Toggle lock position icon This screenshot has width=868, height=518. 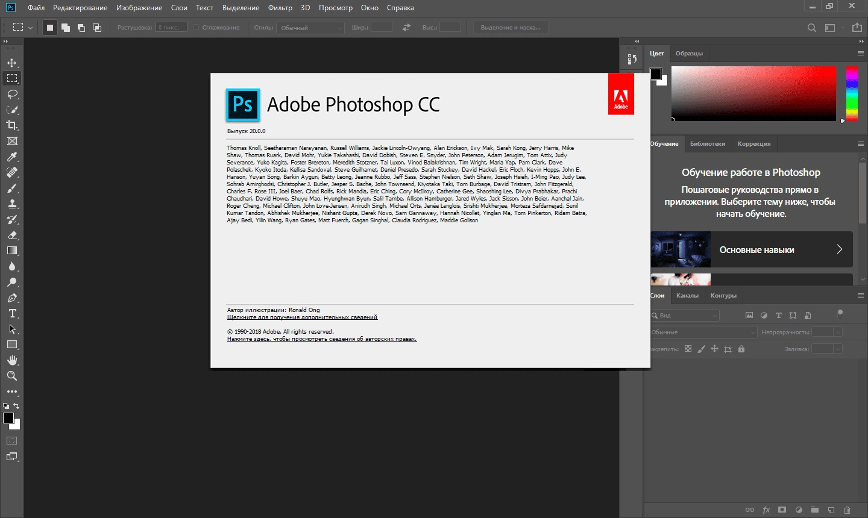click(x=714, y=349)
